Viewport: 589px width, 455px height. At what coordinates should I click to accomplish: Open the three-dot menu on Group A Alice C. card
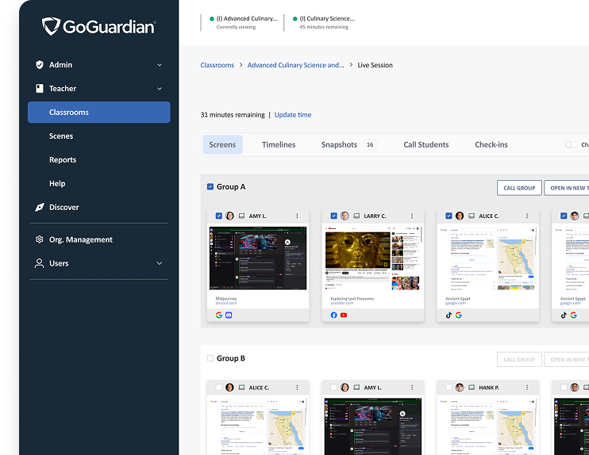coord(526,216)
